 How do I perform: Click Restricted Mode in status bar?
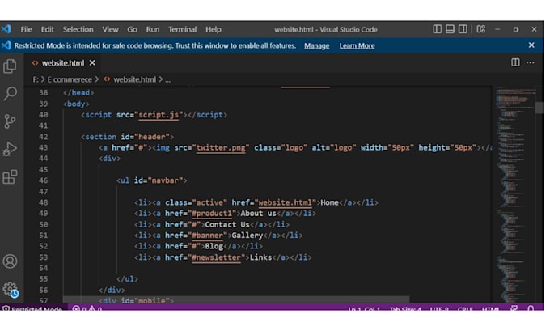[32, 309]
